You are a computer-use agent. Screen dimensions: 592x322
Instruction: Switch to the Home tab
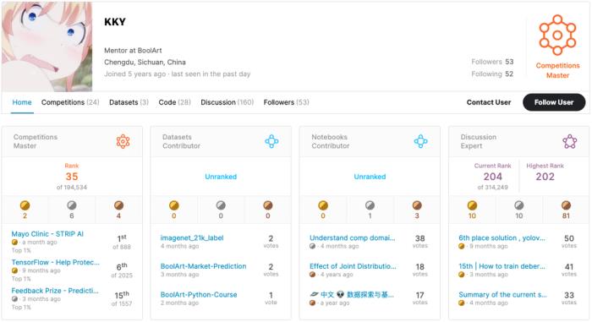click(x=22, y=102)
